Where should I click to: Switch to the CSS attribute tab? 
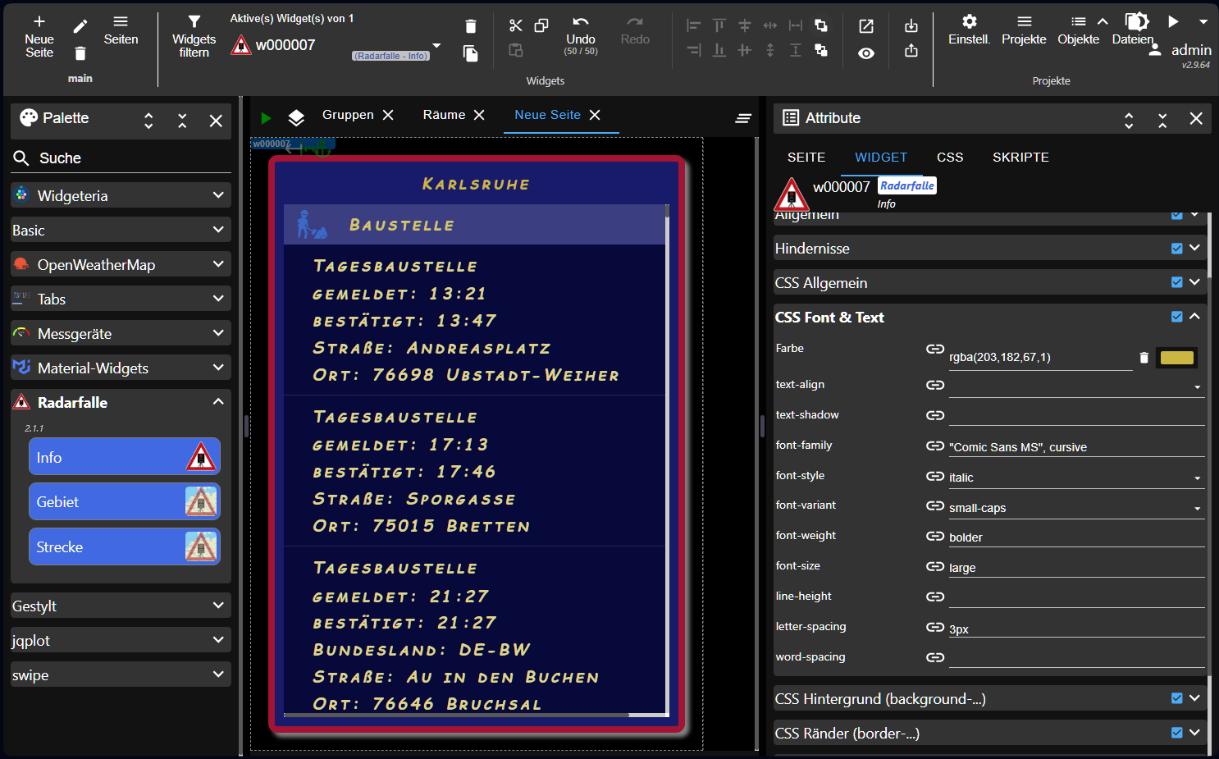pos(949,157)
